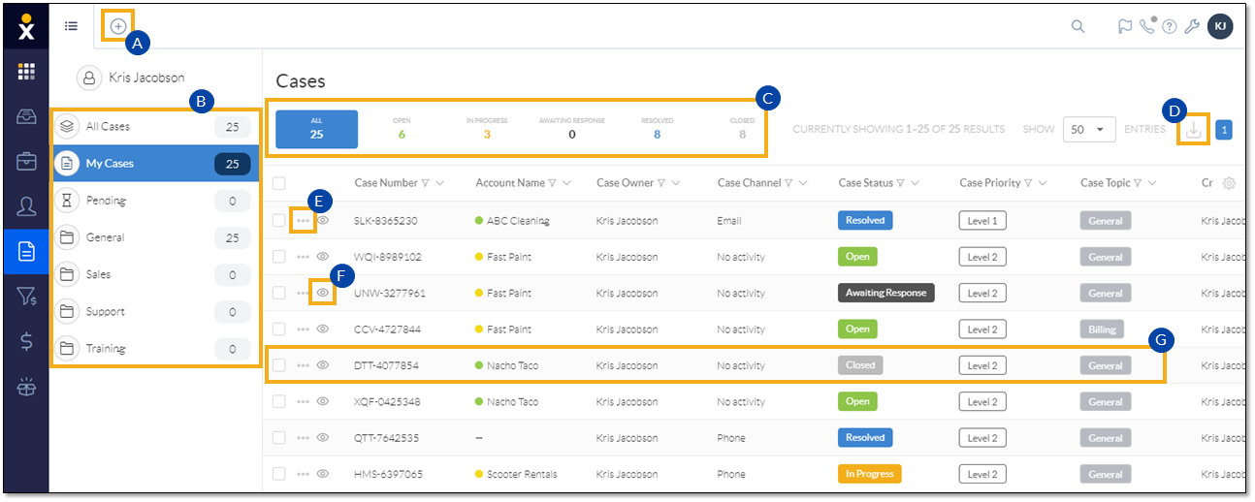Open the search magnifier icon
The image size is (1255, 502).
pyautogui.click(x=1078, y=26)
